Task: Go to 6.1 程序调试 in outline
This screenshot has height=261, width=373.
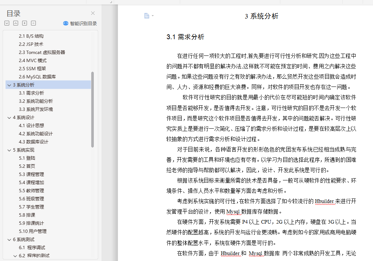Action: click(32, 248)
